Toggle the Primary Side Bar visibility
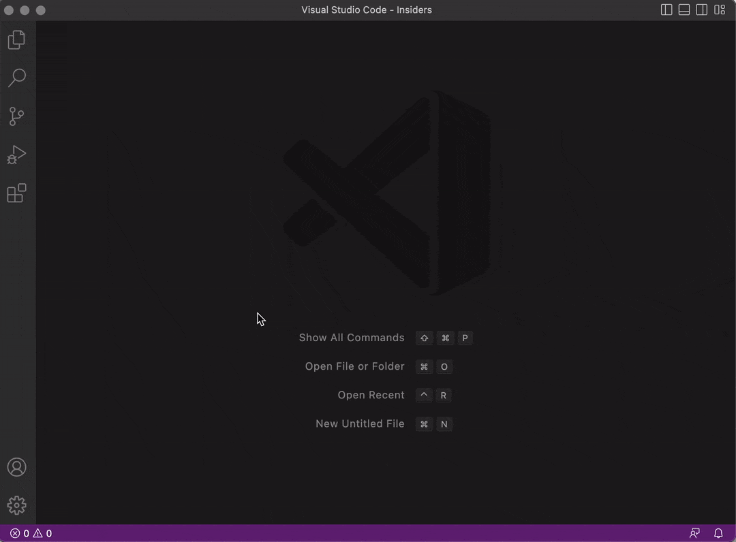736x542 pixels. (x=666, y=10)
